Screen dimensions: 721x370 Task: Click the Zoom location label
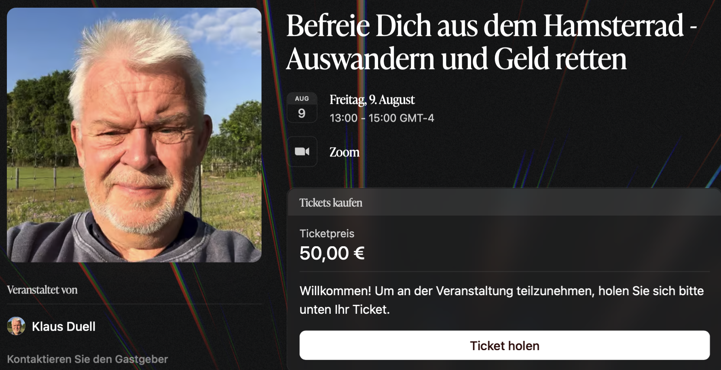pos(345,152)
